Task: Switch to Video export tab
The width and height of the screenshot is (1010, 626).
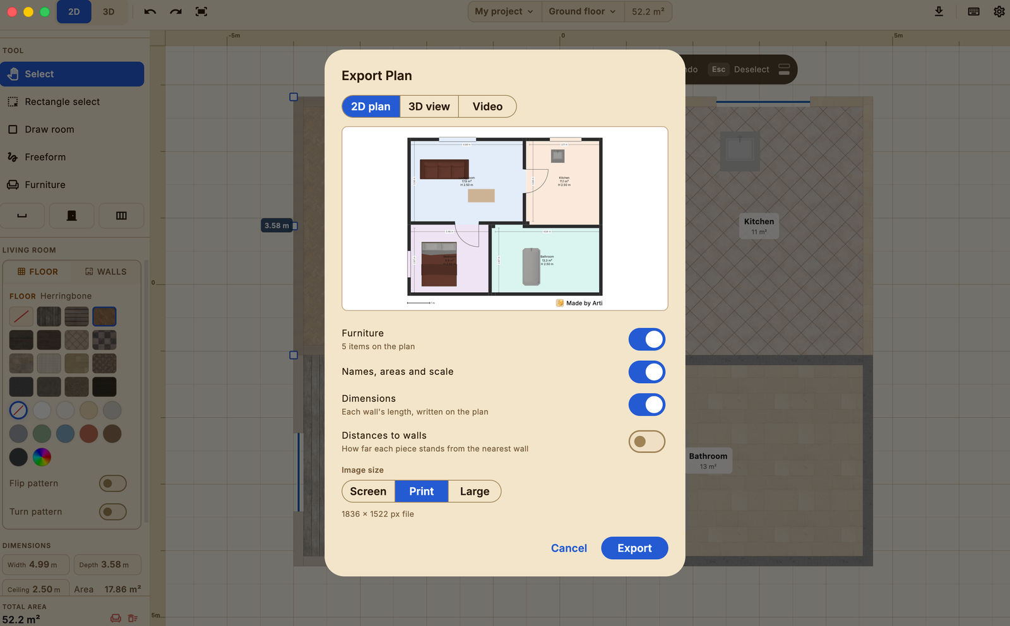Action: point(487,107)
